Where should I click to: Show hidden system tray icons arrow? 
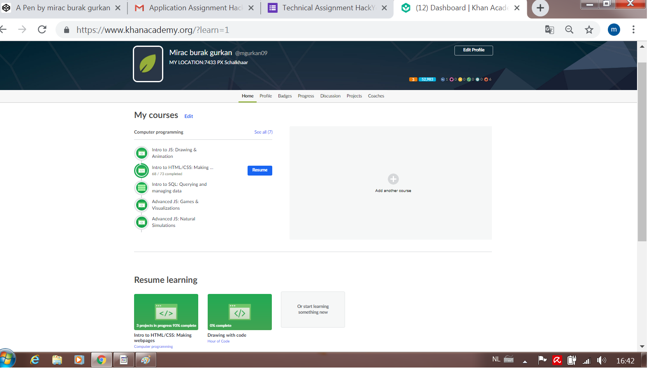pos(525,361)
